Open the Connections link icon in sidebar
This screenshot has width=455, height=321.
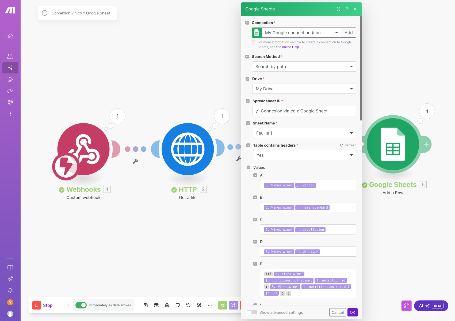pyautogui.click(x=10, y=91)
